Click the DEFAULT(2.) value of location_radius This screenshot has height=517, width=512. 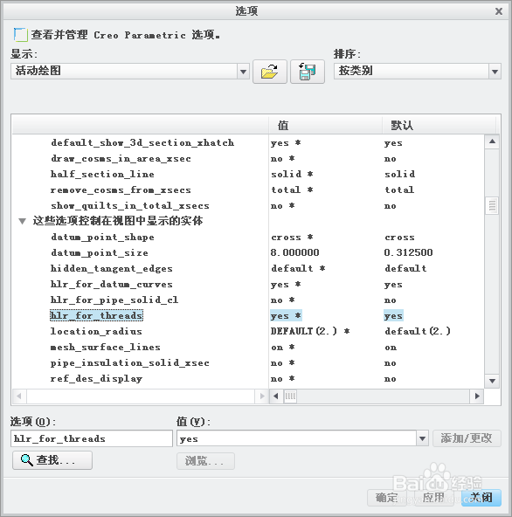pos(310,331)
